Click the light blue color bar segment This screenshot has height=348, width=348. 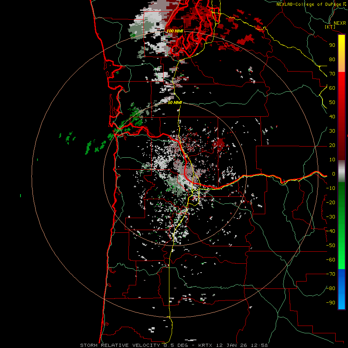[x=341, y=303]
